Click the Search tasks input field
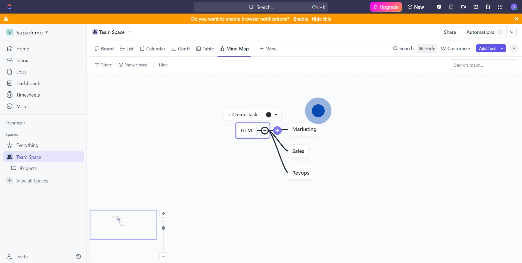The height and width of the screenshot is (263, 522). (483, 65)
